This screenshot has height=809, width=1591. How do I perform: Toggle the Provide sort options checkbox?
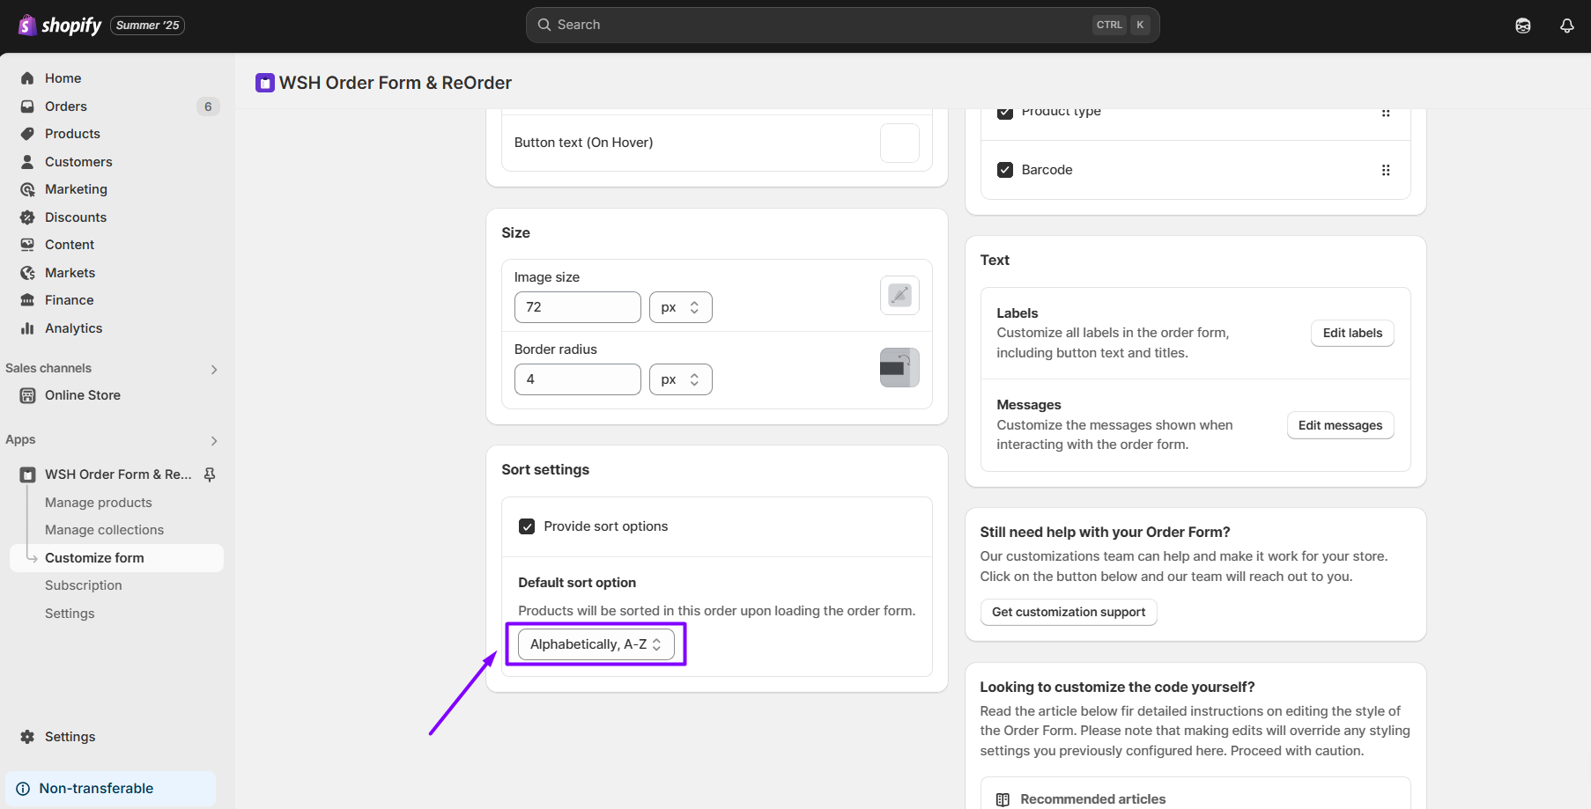(x=527, y=526)
